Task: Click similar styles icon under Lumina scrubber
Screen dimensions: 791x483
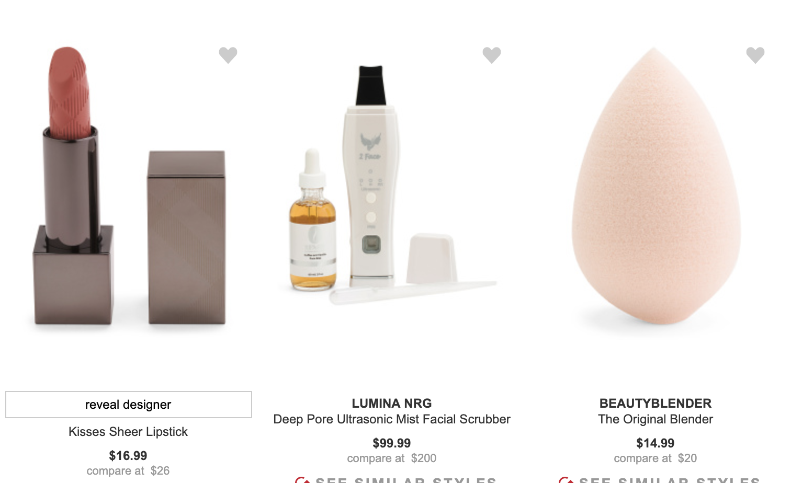Action: pos(302,480)
